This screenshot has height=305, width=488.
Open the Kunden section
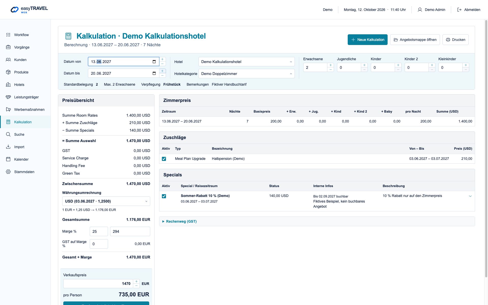25,60
